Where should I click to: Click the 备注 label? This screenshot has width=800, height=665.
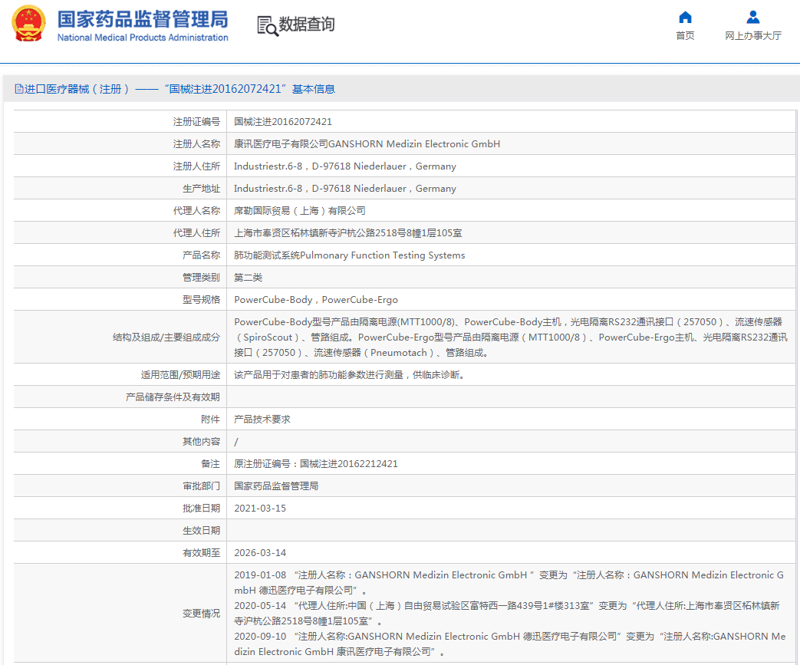point(211,464)
